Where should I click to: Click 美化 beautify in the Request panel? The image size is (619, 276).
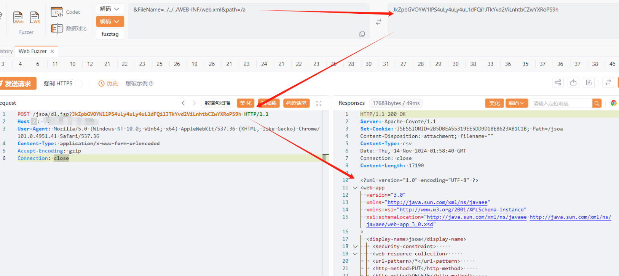(246, 103)
